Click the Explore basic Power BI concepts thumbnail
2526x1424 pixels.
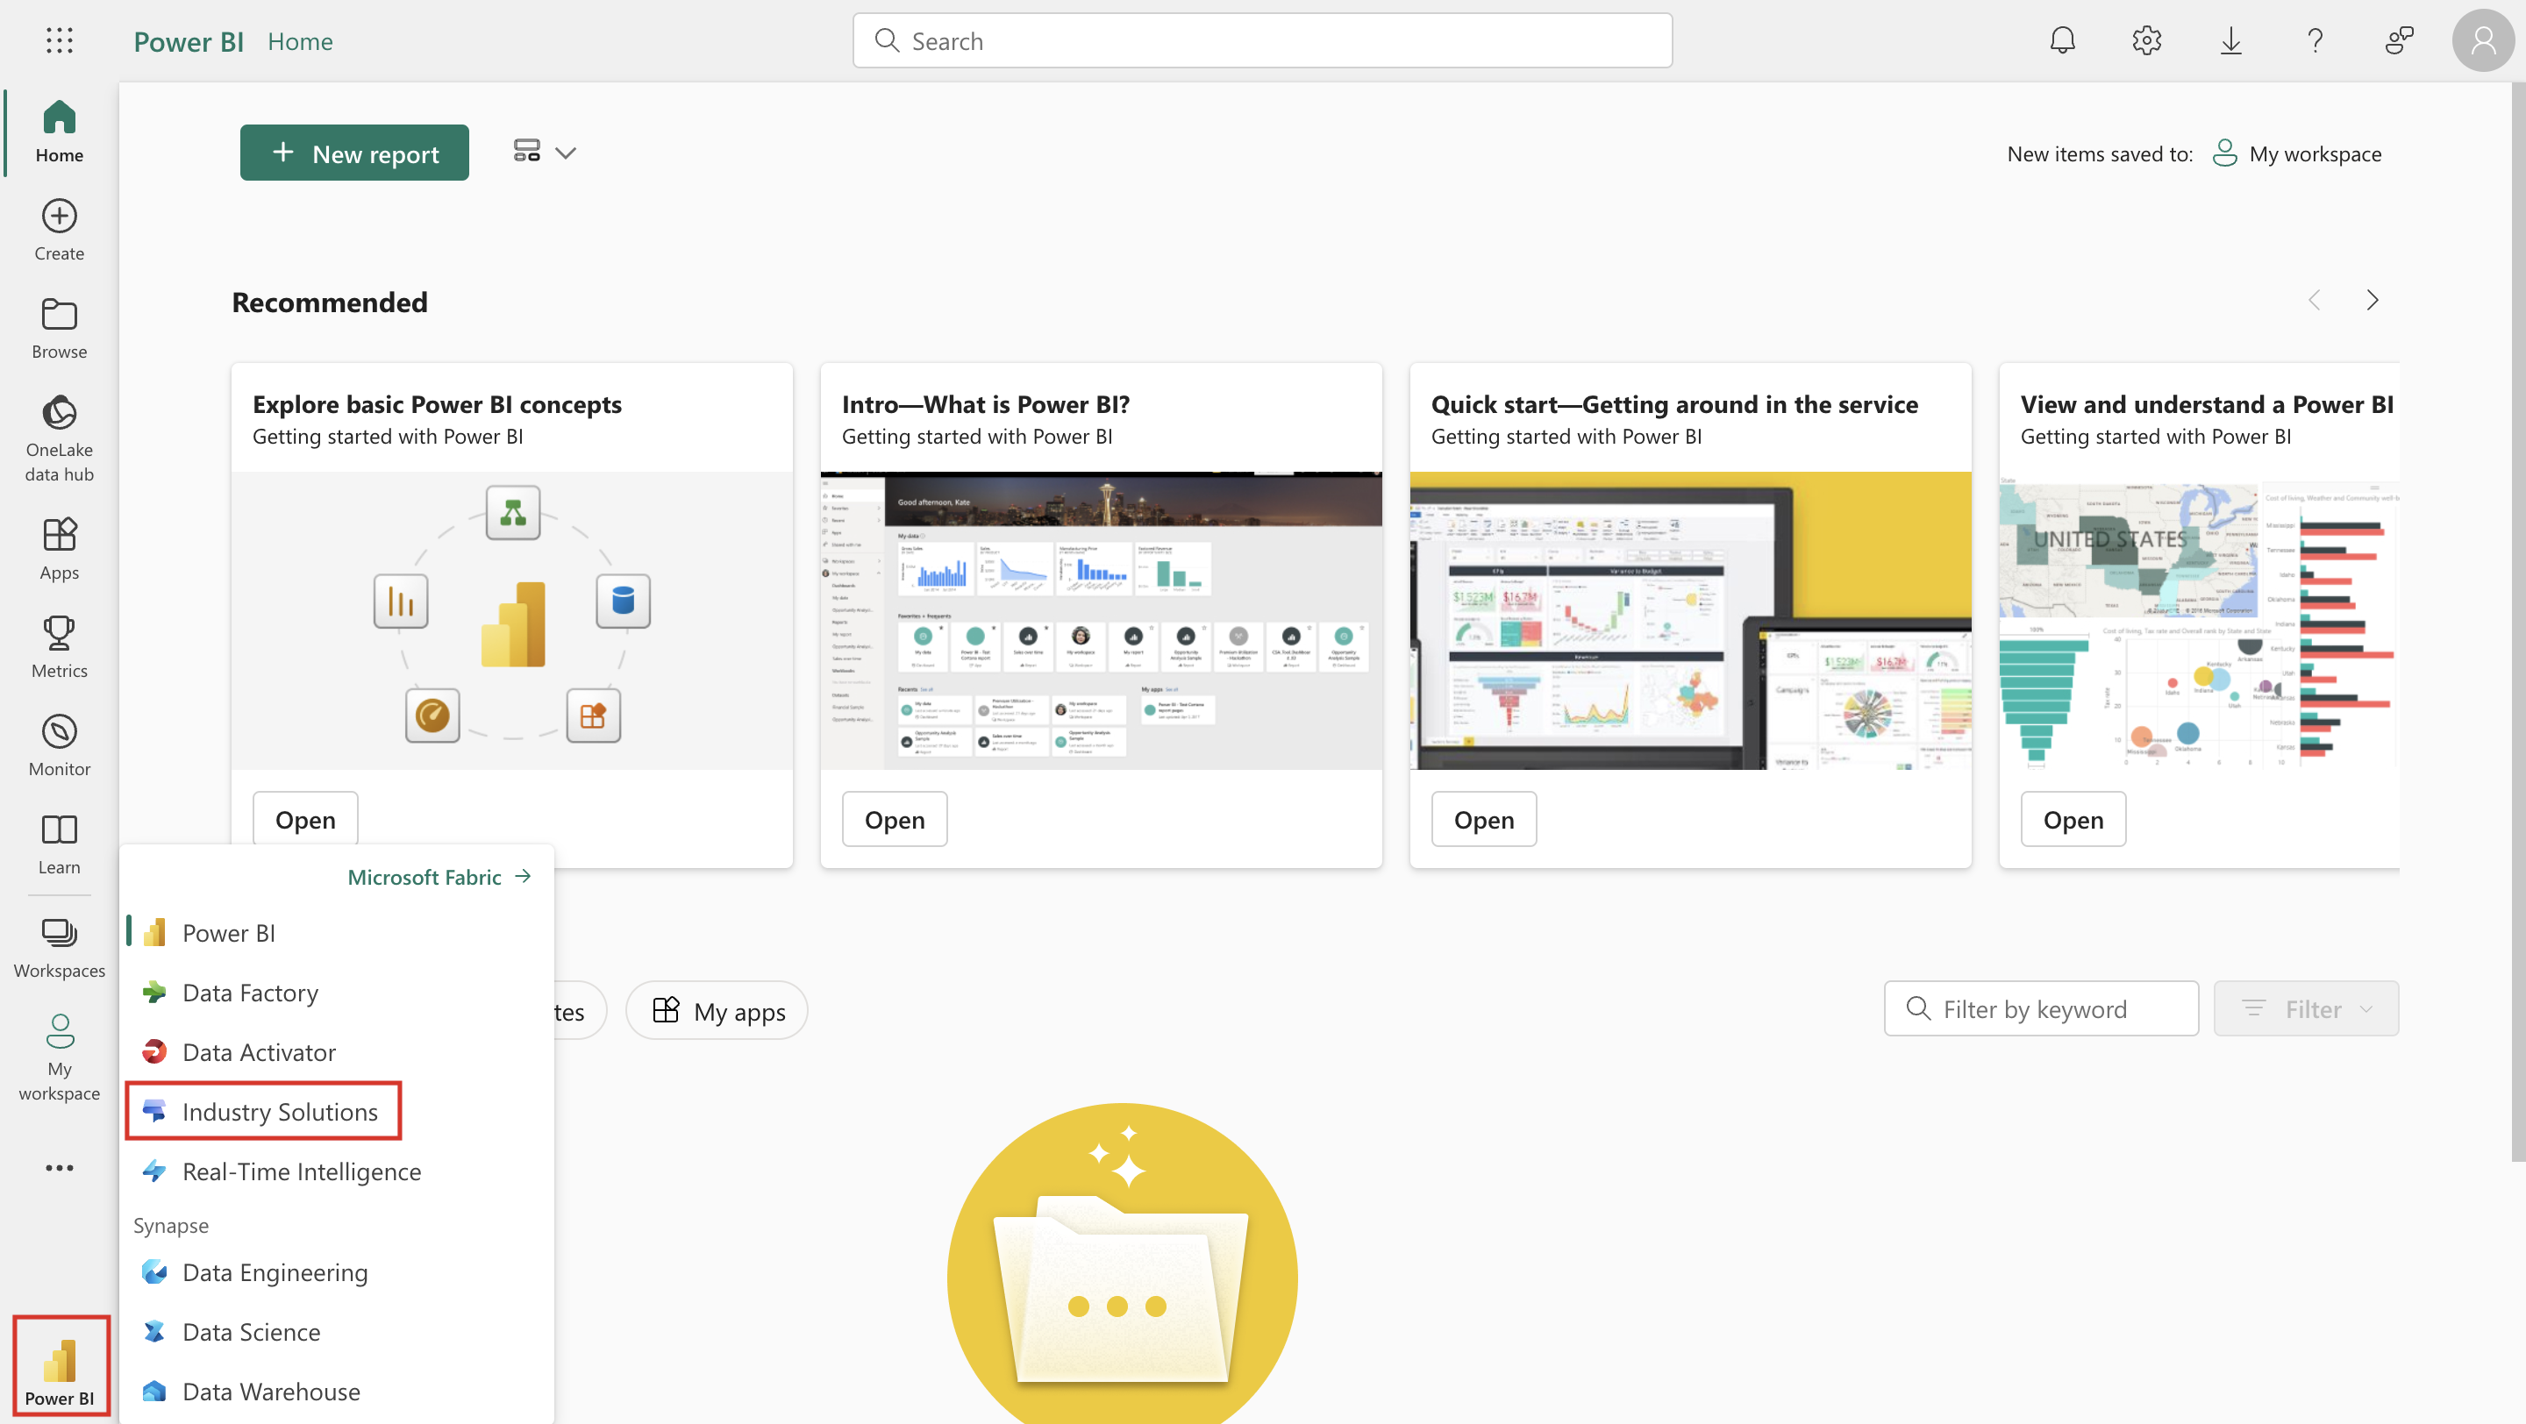pyautogui.click(x=512, y=619)
